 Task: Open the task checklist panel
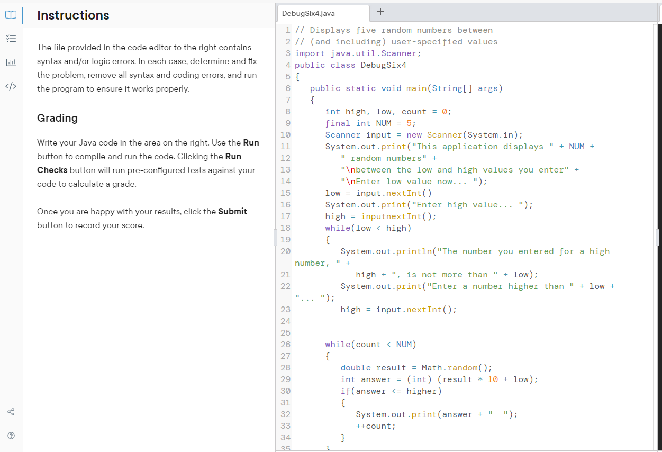point(11,39)
